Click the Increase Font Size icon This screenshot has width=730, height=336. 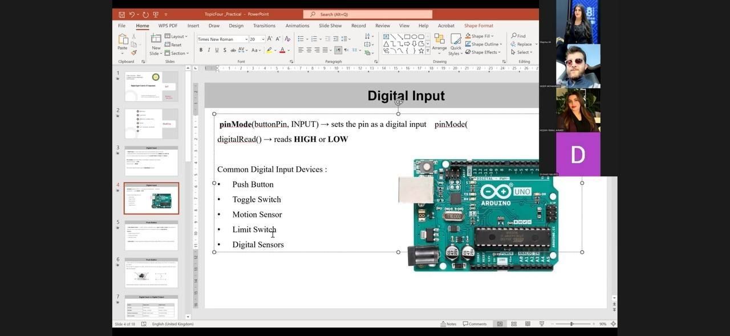(x=269, y=39)
